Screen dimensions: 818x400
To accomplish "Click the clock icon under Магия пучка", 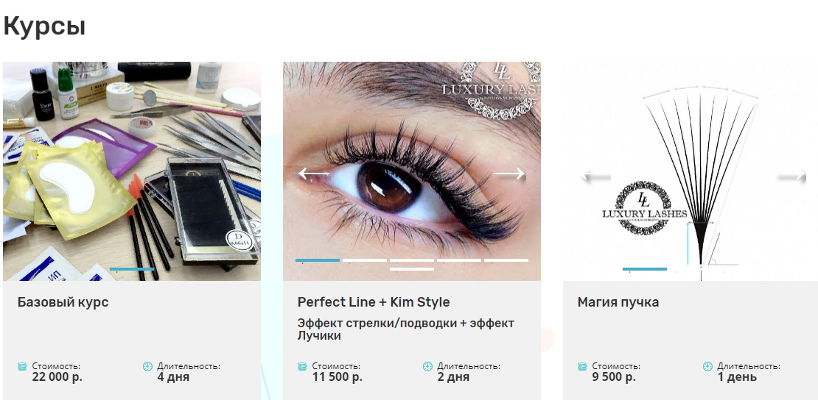I will [x=707, y=366].
